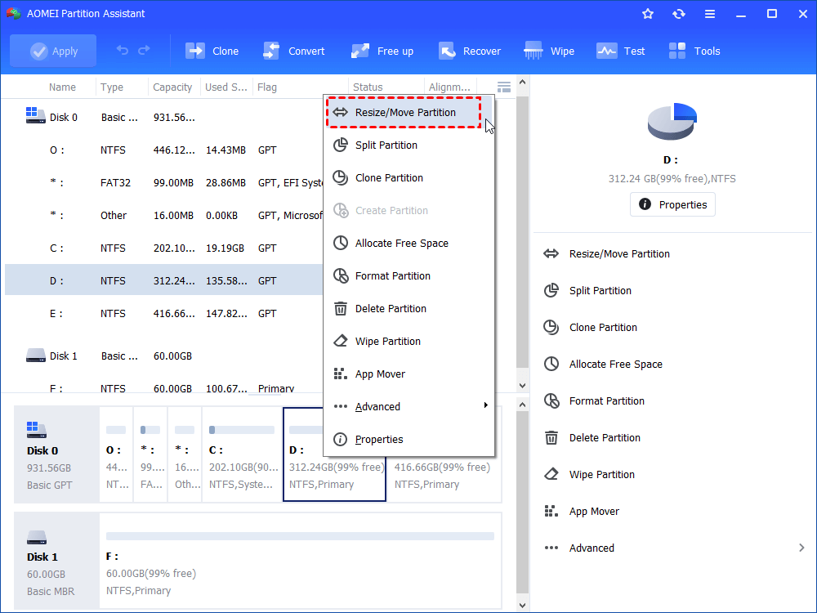Choose Delete Partition in context menu
The width and height of the screenshot is (817, 613).
408,309
